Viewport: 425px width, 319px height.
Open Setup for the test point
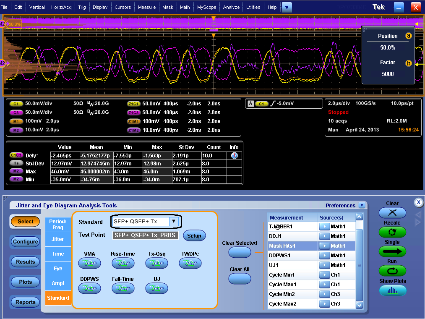pos(194,235)
